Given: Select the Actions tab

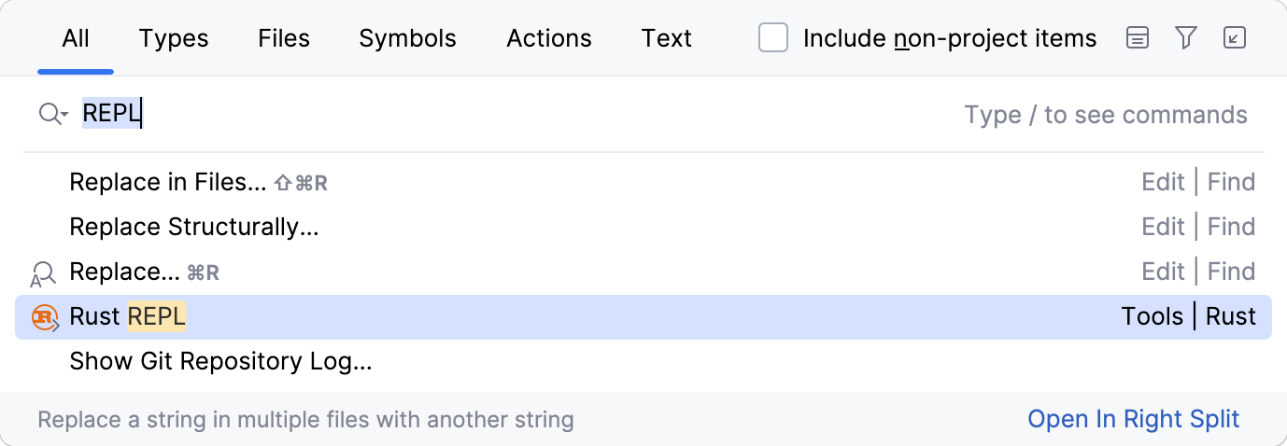Looking at the screenshot, I should click(x=549, y=38).
